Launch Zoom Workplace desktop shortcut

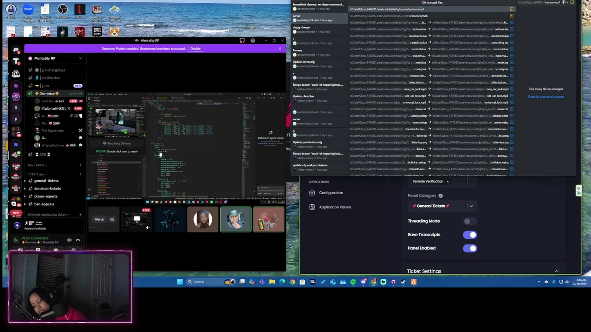(x=28, y=12)
